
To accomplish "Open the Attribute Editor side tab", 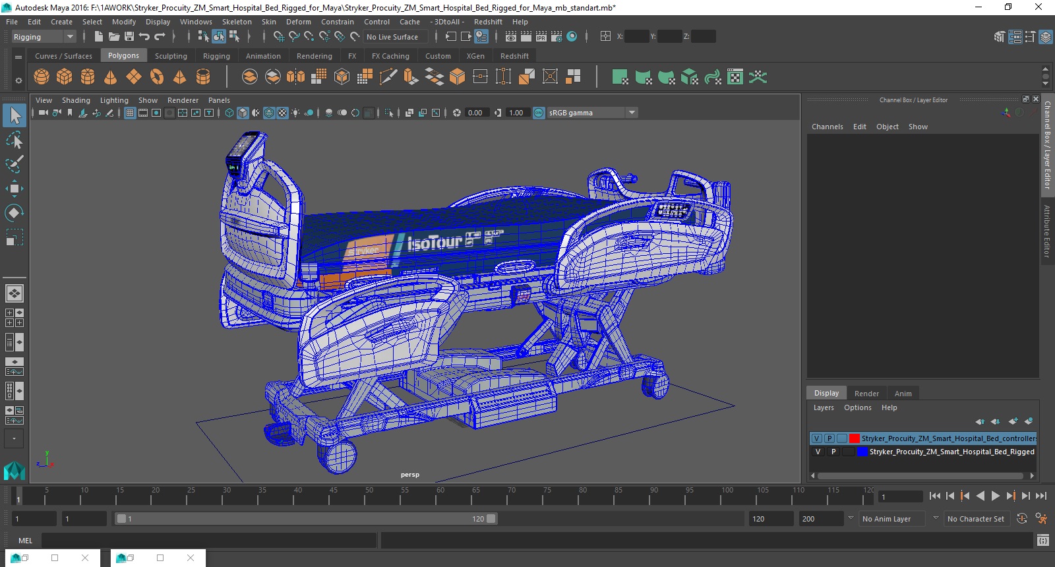I will point(1046,231).
